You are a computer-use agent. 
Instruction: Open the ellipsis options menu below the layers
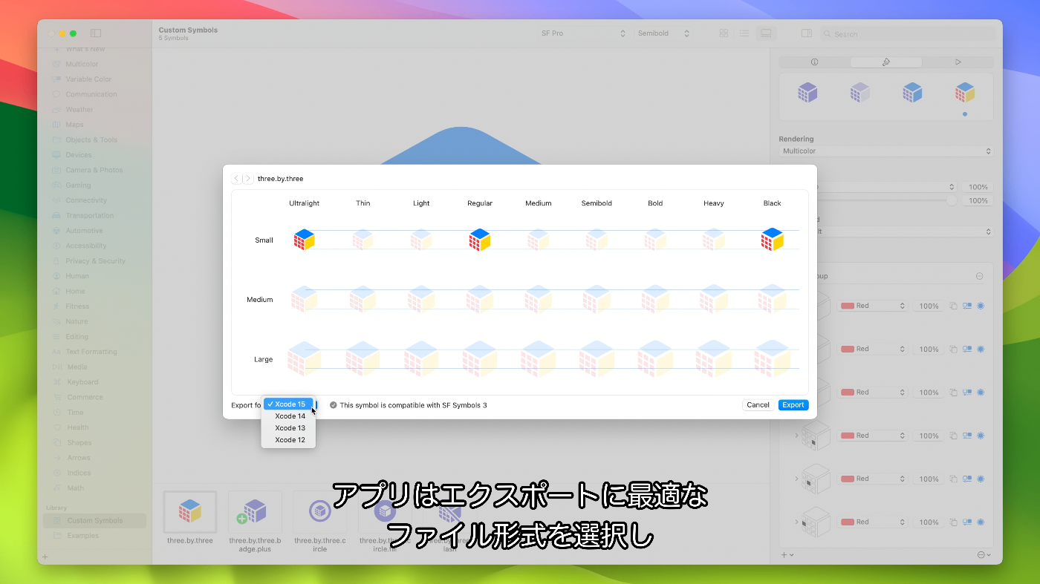pyautogui.click(x=984, y=555)
